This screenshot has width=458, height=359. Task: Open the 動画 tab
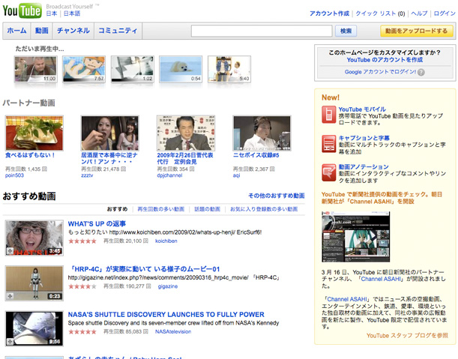tap(42, 31)
